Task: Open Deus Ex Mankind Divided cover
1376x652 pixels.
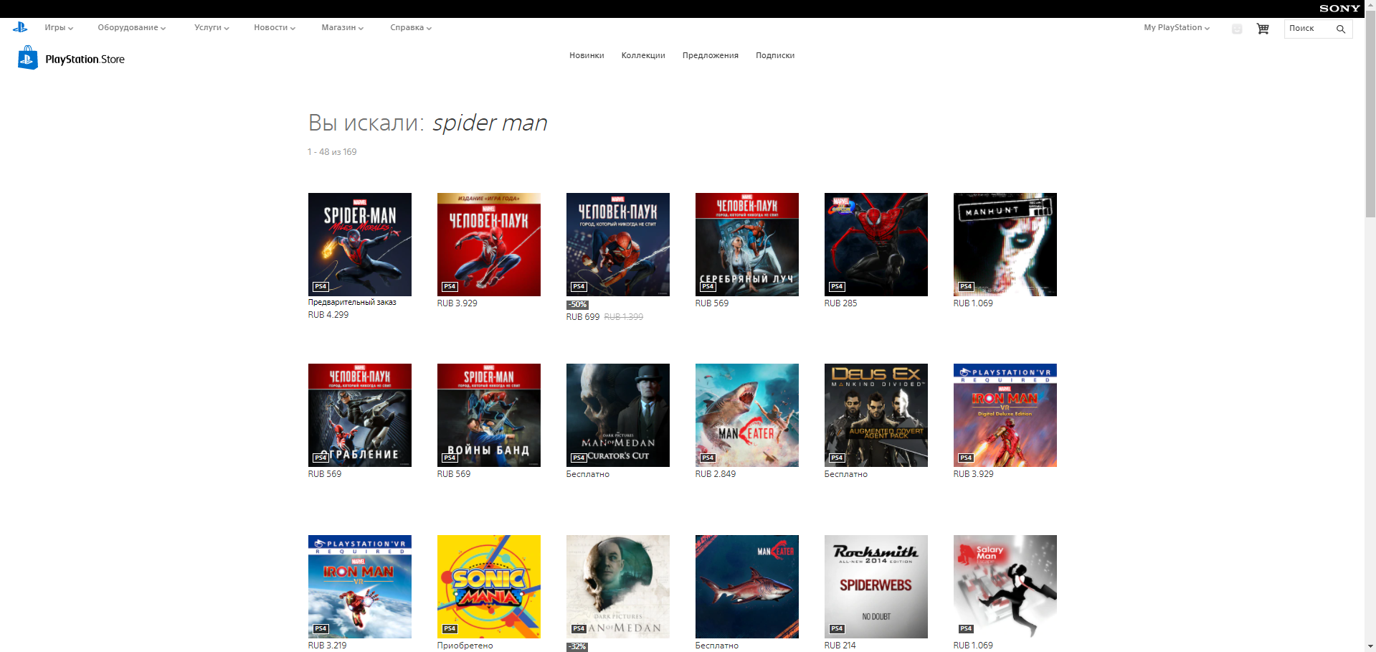Action: (x=876, y=415)
